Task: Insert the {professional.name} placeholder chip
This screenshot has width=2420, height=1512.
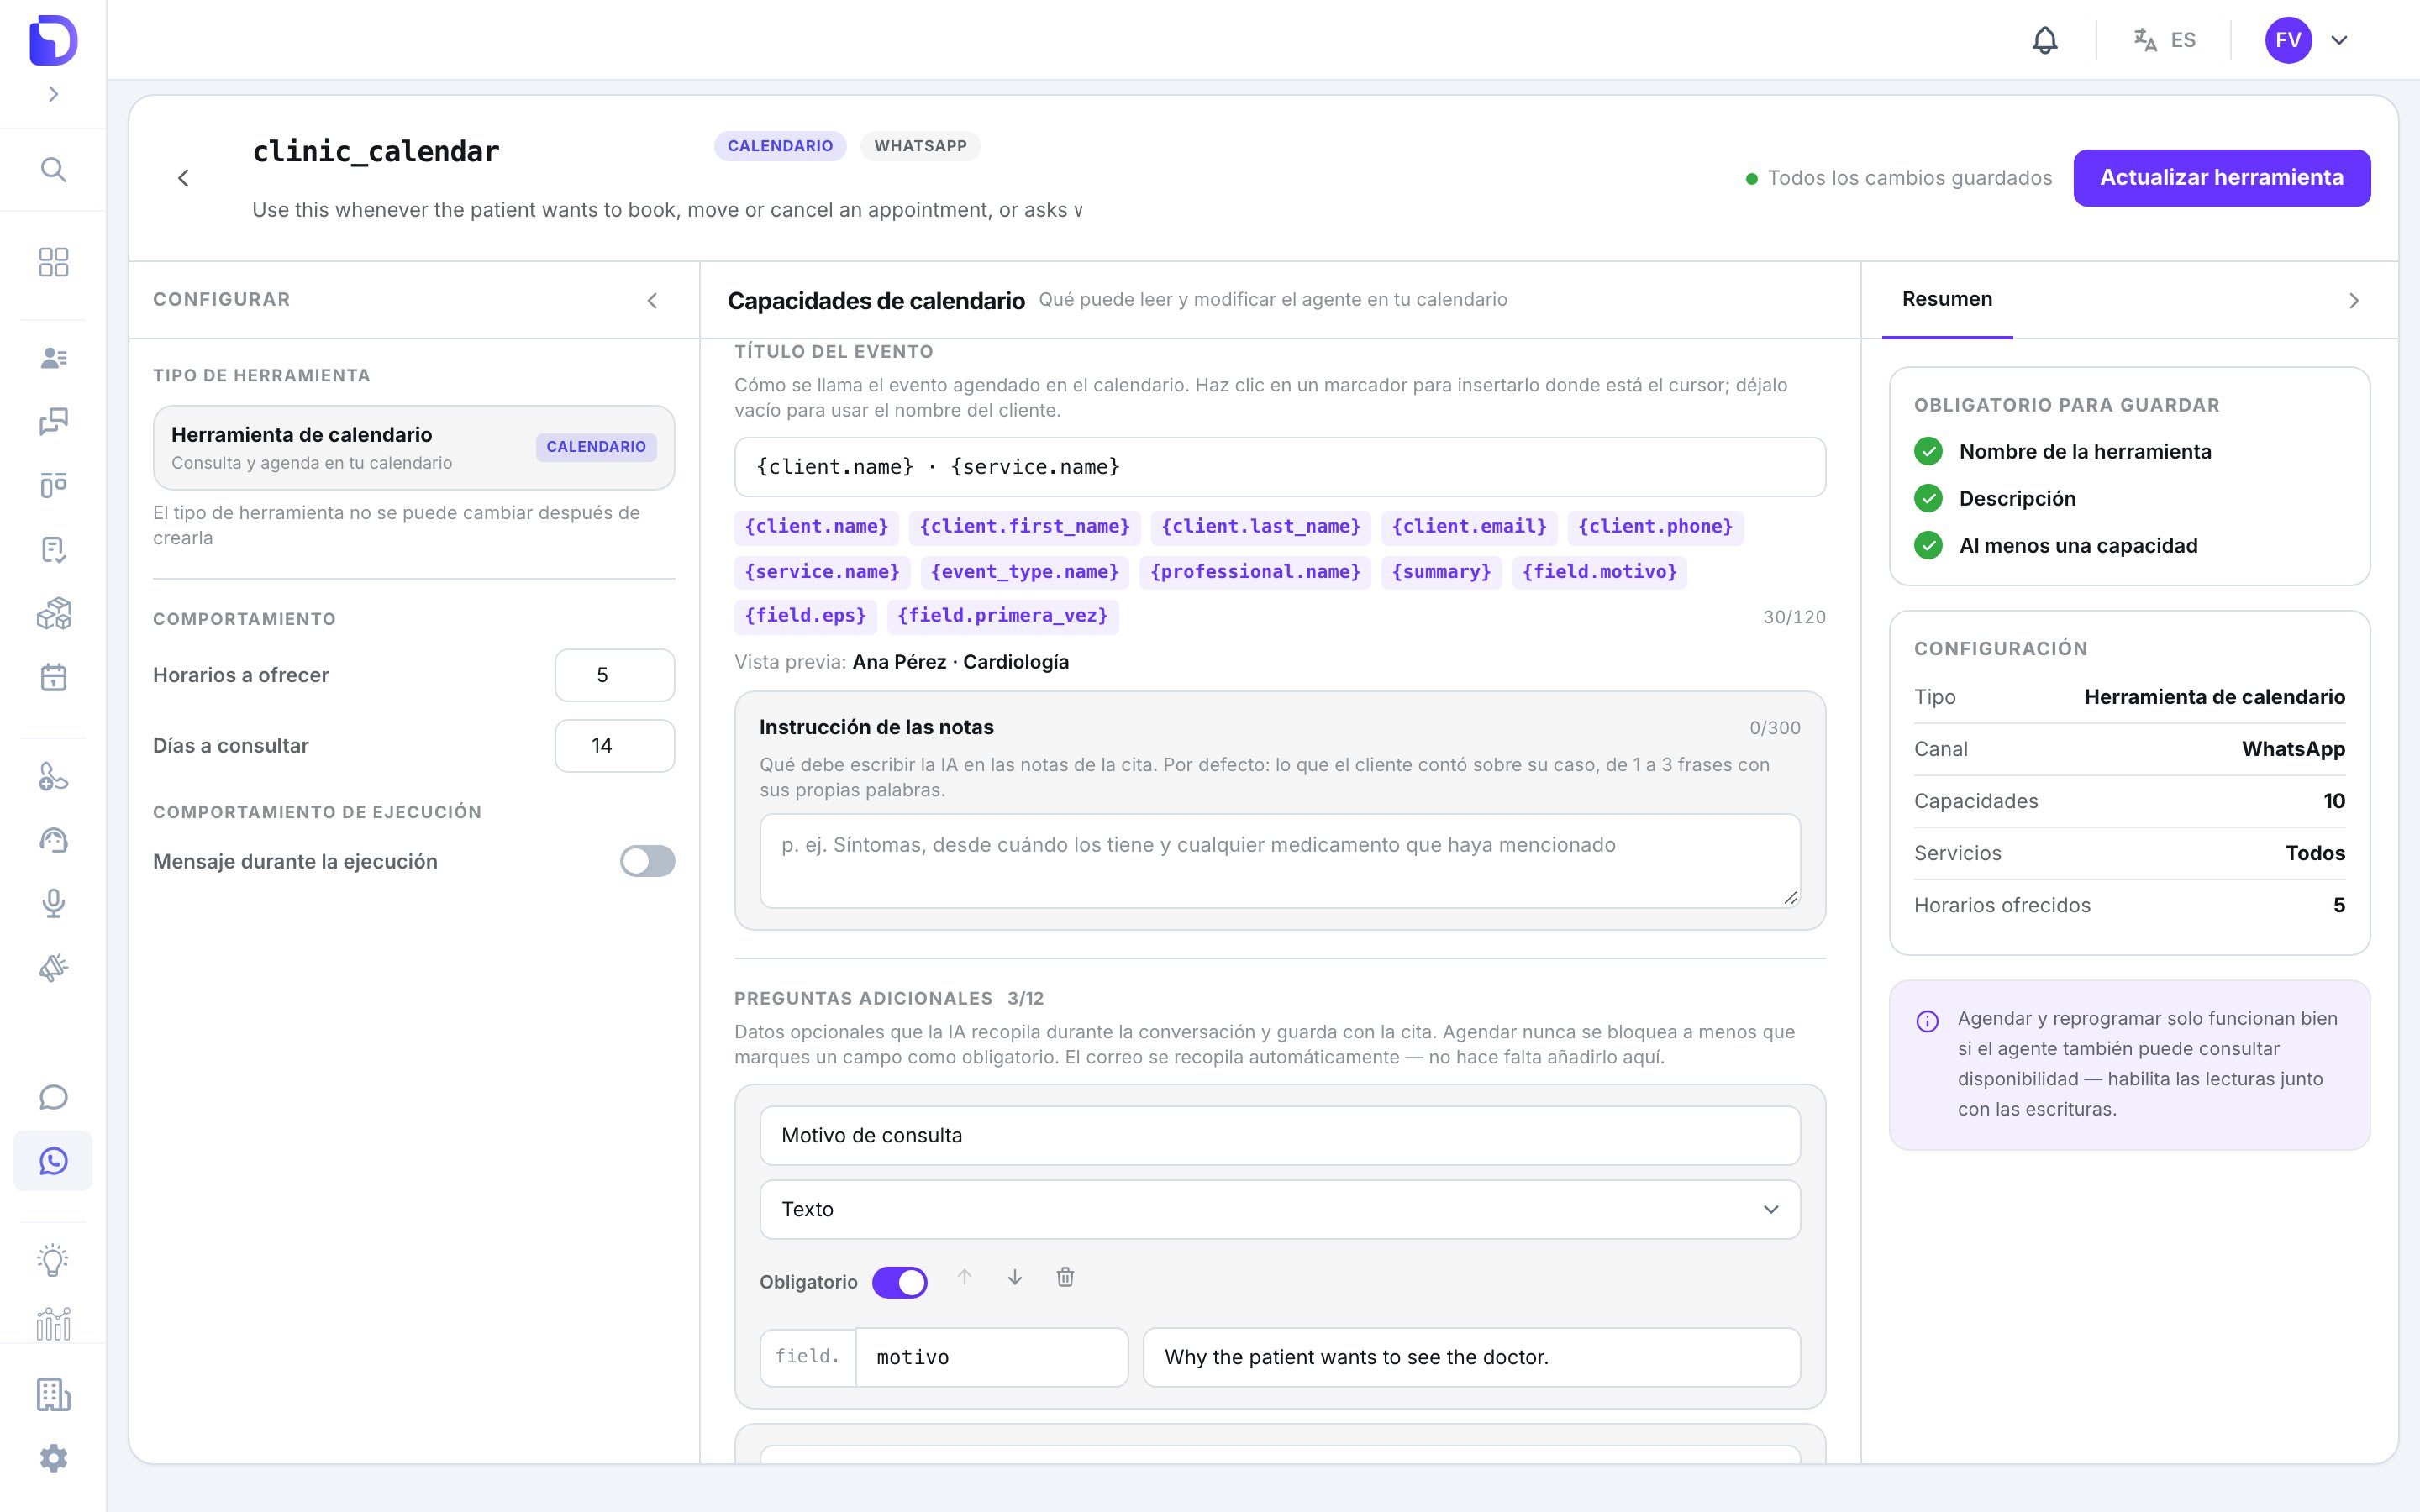Action: (x=1255, y=572)
